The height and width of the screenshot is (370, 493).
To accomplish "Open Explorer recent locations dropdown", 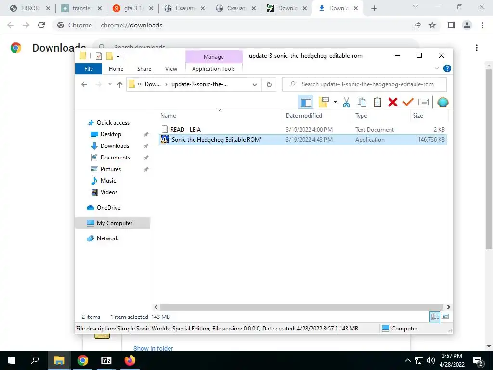I will 110,84.
